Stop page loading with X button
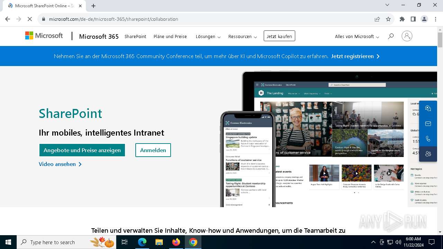Screen dimensions: 443x249 click(x=30, y=19)
